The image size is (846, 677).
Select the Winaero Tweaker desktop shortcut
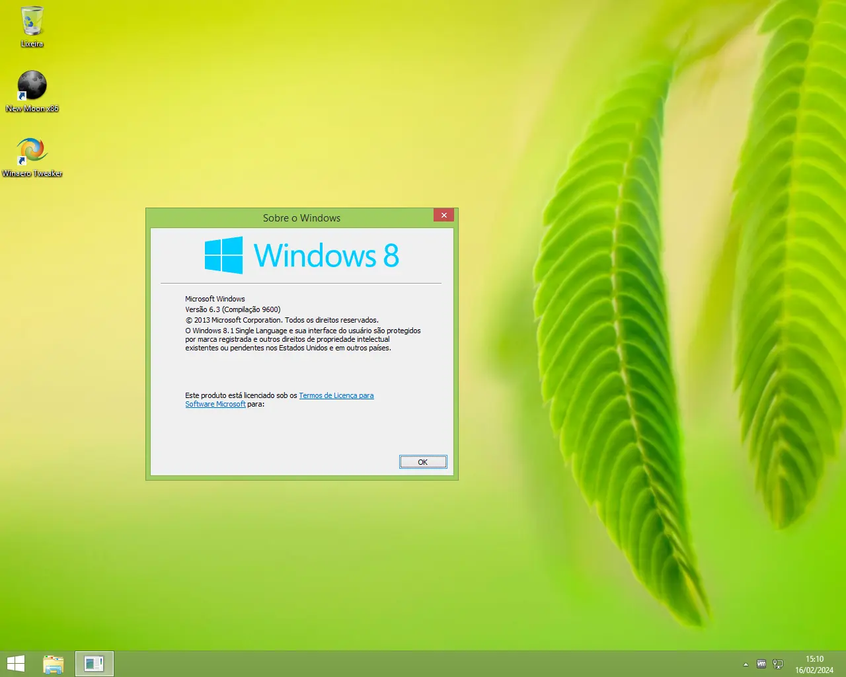point(32,157)
